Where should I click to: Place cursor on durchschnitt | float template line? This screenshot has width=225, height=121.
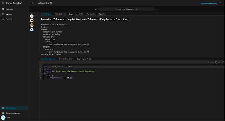(x=60, y=78)
